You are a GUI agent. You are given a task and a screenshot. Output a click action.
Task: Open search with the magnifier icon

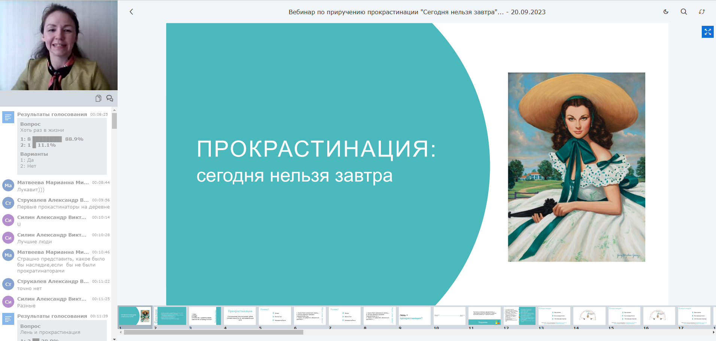684,12
